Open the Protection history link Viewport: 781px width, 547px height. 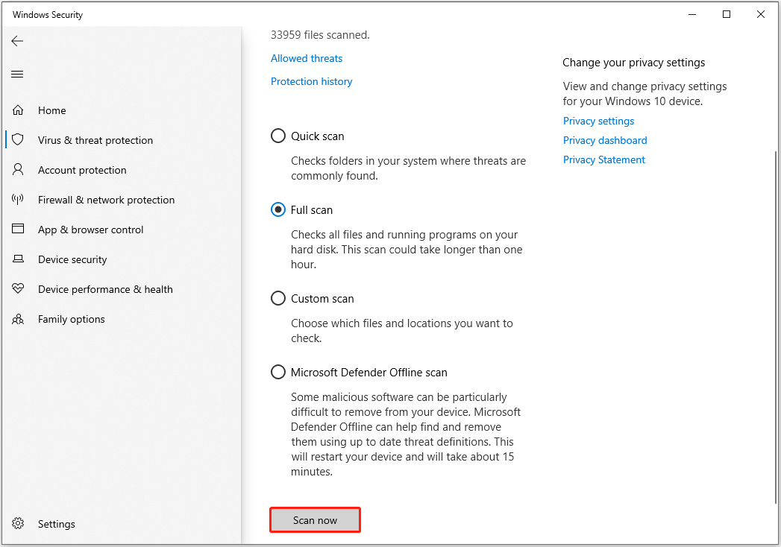tap(311, 81)
